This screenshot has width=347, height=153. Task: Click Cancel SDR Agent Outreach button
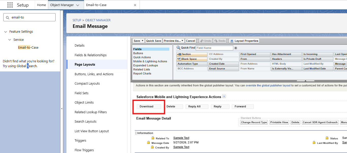[x=320, y=122]
